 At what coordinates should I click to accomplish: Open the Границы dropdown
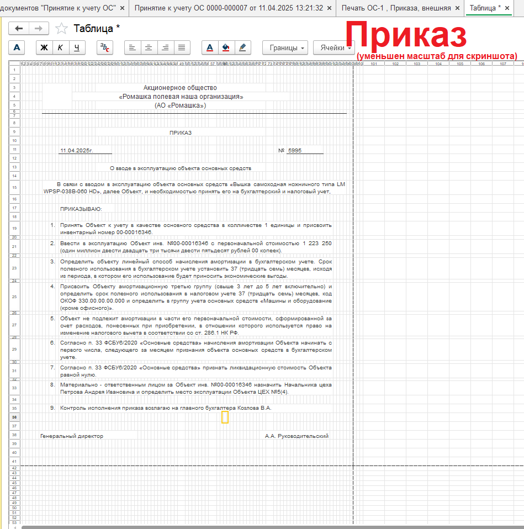pos(285,47)
